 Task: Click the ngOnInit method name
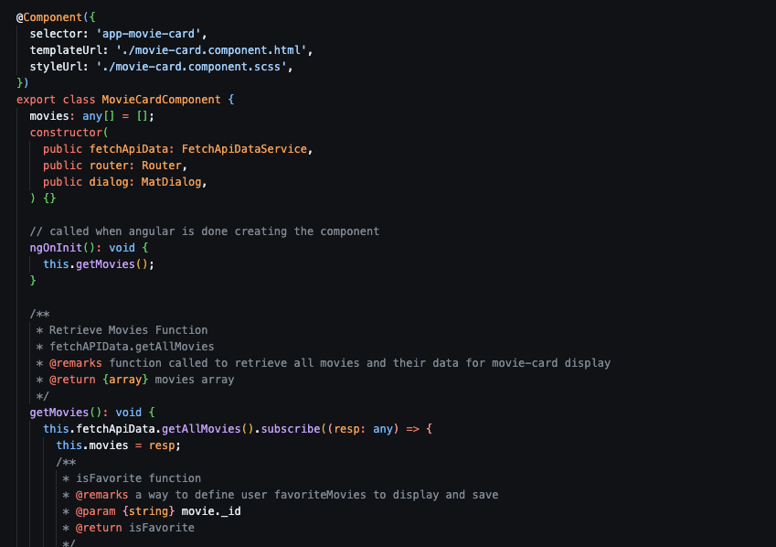(56, 248)
